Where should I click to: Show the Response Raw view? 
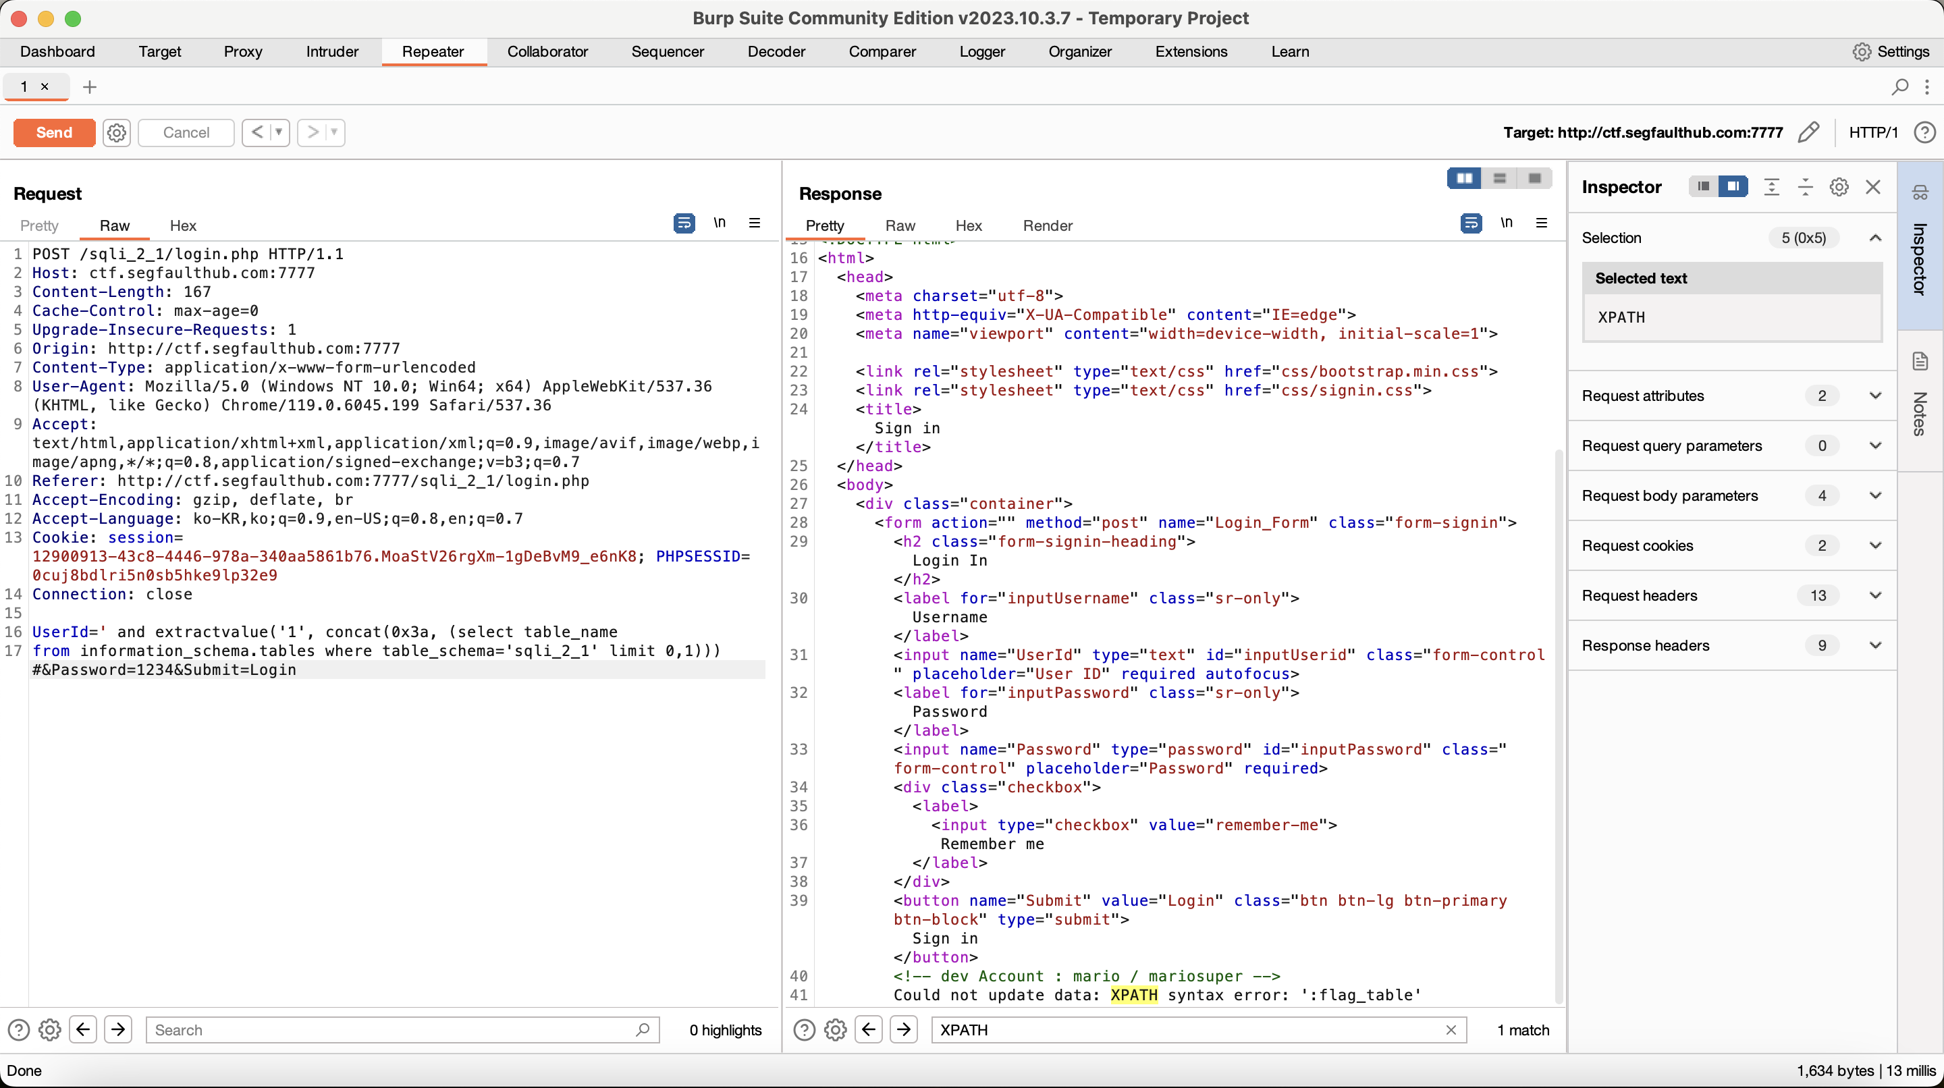coord(900,225)
